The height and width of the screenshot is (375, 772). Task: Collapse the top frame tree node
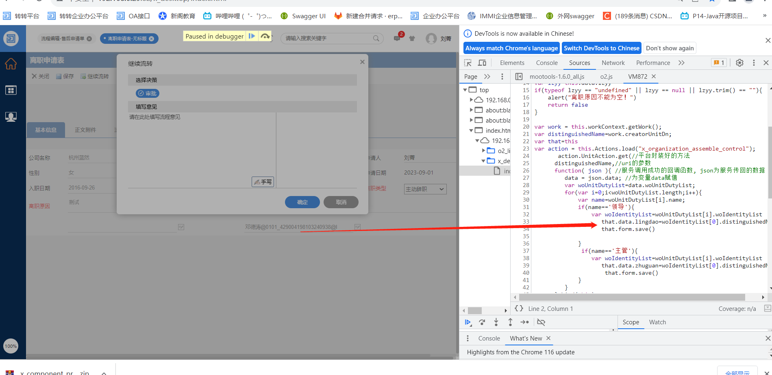click(465, 90)
